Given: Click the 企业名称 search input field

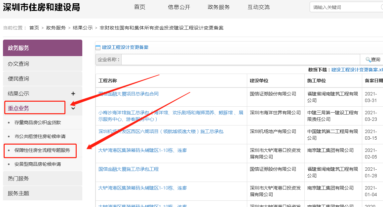Looking at the screenshot, I should [x=231, y=59].
